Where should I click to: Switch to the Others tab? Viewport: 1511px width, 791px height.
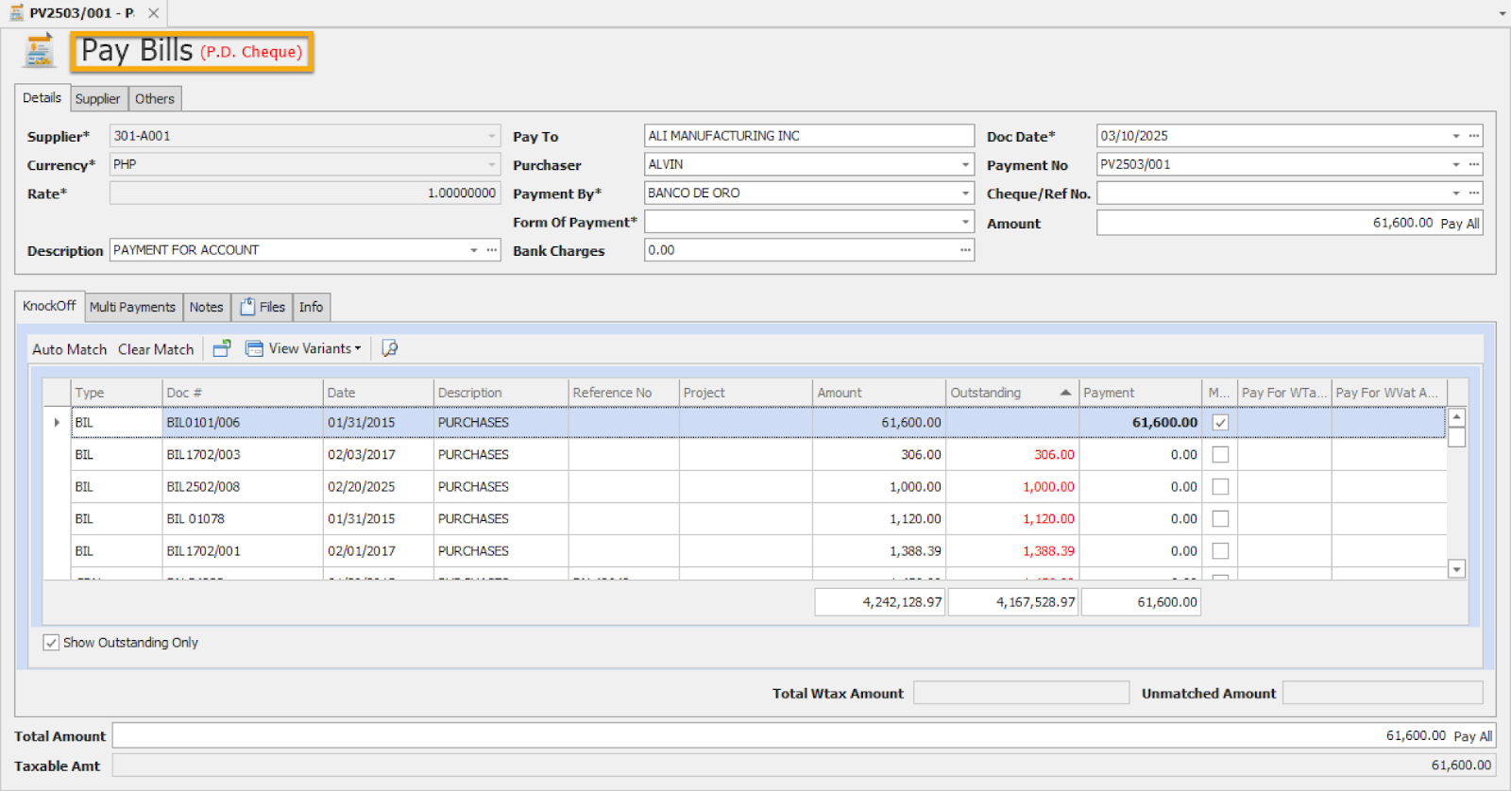[155, 99]
